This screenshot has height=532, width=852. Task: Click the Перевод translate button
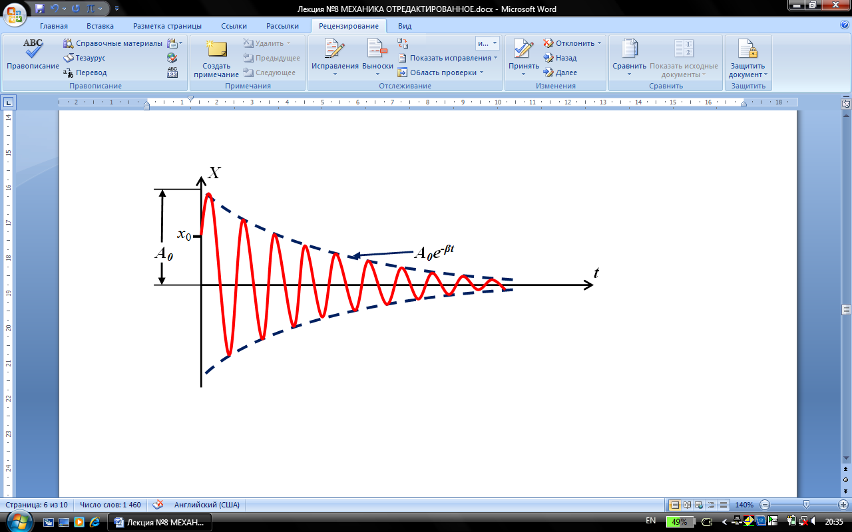(x=85, y=72)
